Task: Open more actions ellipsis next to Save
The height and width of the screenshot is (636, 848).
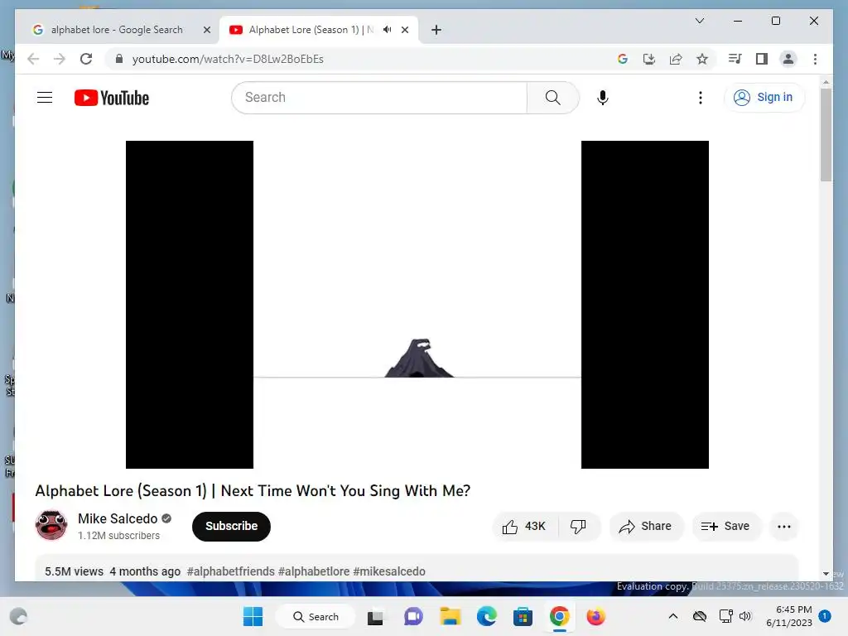Action: pos(783,526)
